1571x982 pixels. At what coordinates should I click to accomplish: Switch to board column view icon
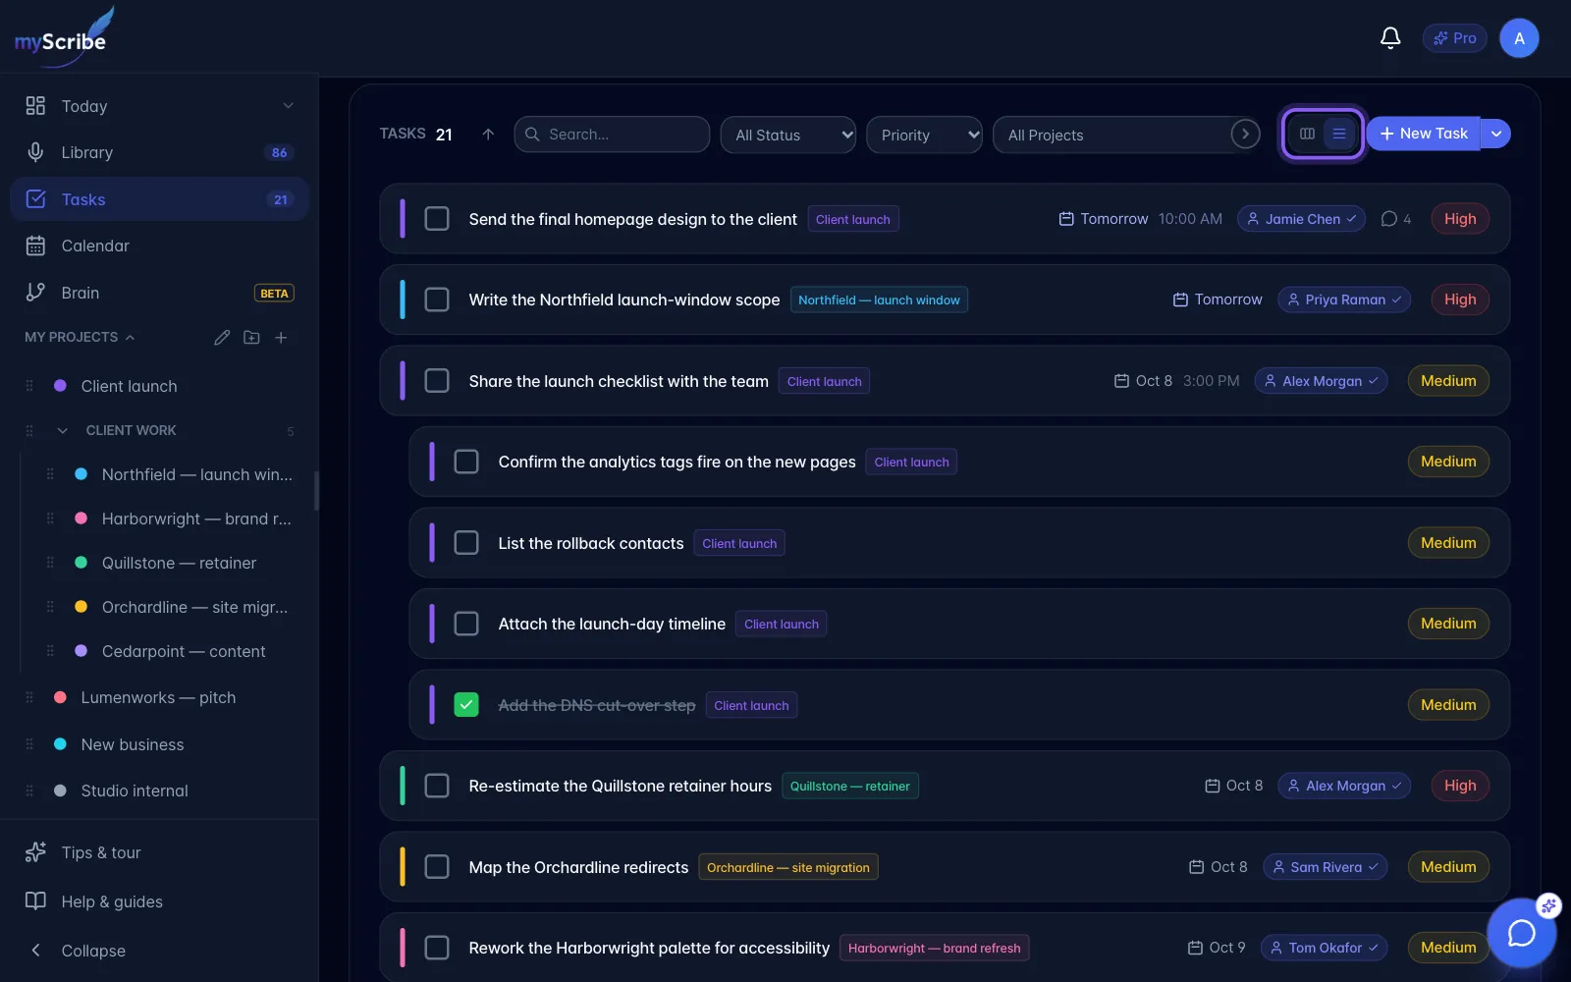[x=1307, y=134]
